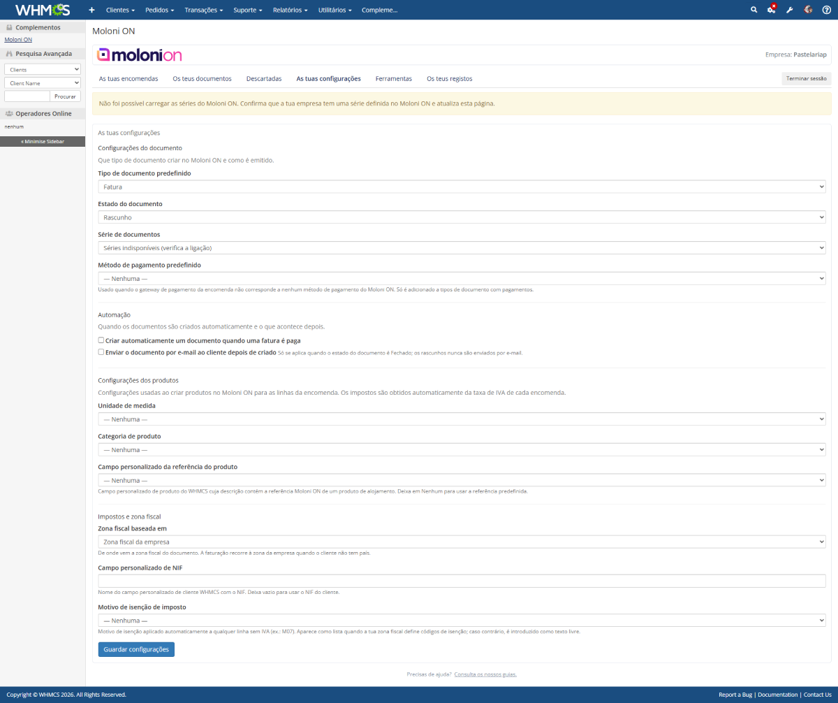Click the Campo personalizado de NIF field
The width and height of the screenshot is (838, 703).
point(462,581)
